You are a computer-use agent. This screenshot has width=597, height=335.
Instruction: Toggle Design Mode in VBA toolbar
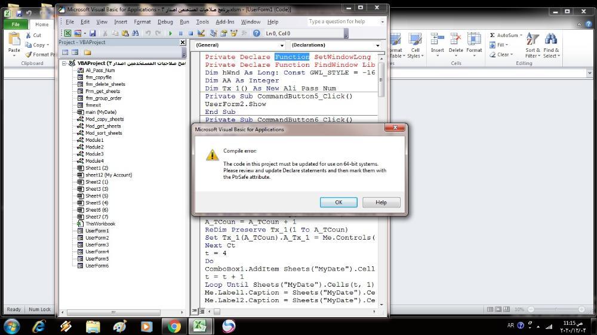tap(201, 33)
